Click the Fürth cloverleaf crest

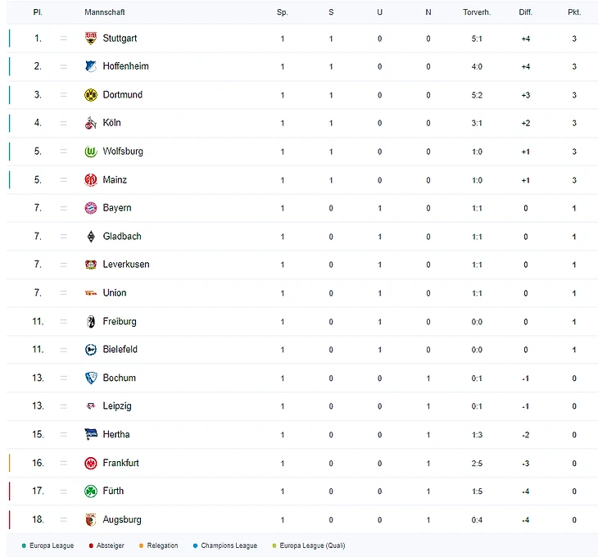coord(90,491)
